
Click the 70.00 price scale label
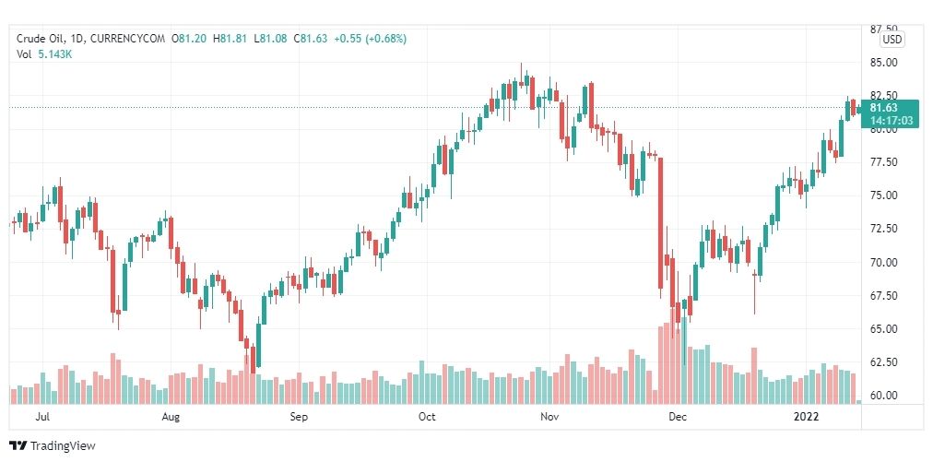[883, 262]
